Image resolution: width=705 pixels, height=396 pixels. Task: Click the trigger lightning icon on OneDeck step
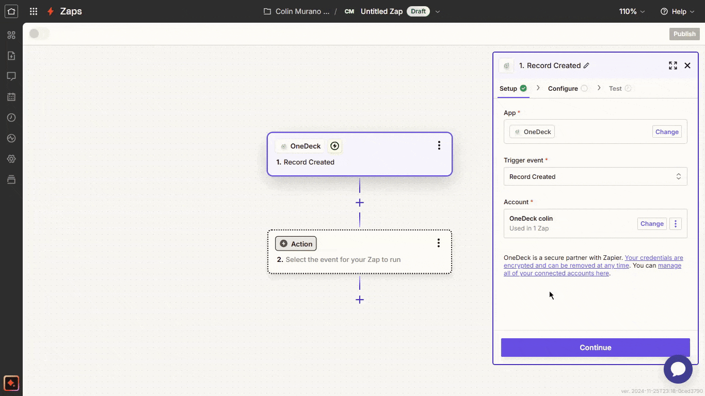pyautogui.click(x=335, y=146)
